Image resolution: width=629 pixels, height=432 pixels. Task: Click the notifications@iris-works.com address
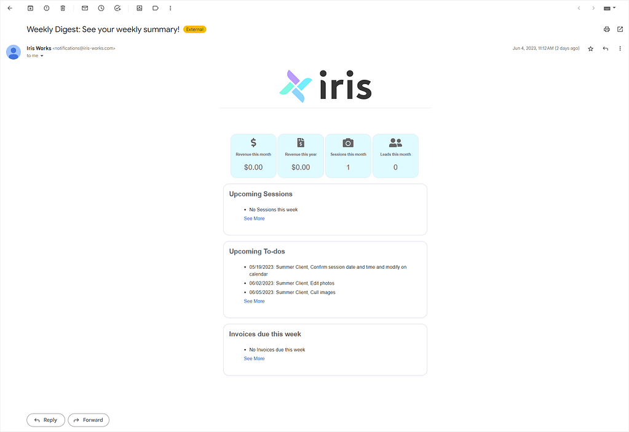pyautogui.click(x=84, y=48)
